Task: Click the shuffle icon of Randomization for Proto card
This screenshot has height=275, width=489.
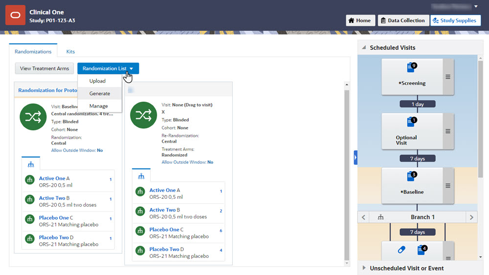Action: pos(33,117)
